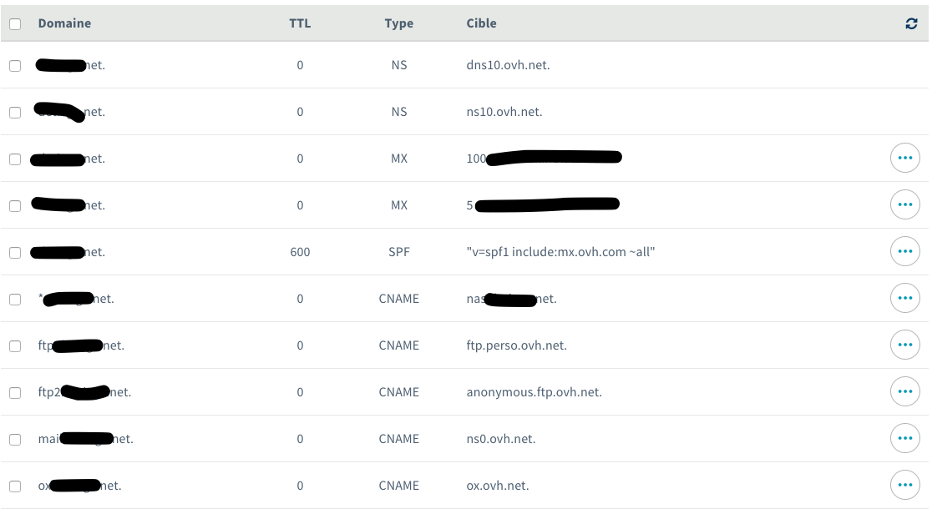Click the SPF value text v=spf1
Viewport: 932px width, 509px height.
560,252
